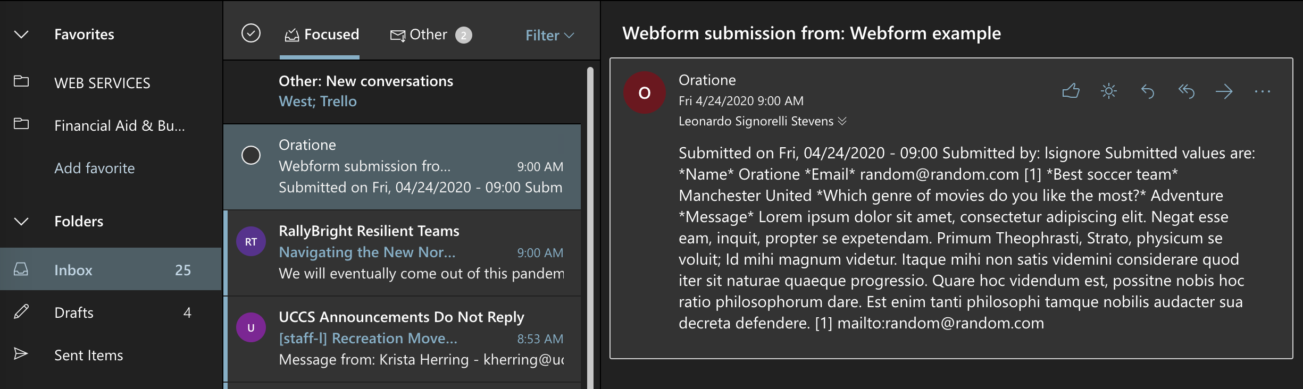Viewport: 1303px width, 389px height.
Task: Click the Reply all arrows icon
Action: [x=1186, y=91]
